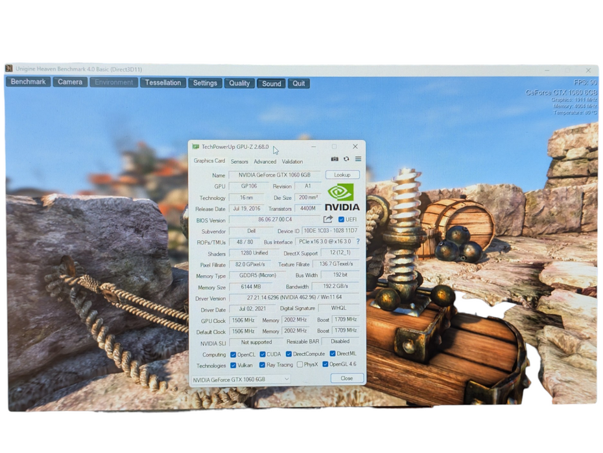Click the NVIDIA logo in GPU-Z
Viewport: 603px width, 453px height.
(x=342, y=197)
